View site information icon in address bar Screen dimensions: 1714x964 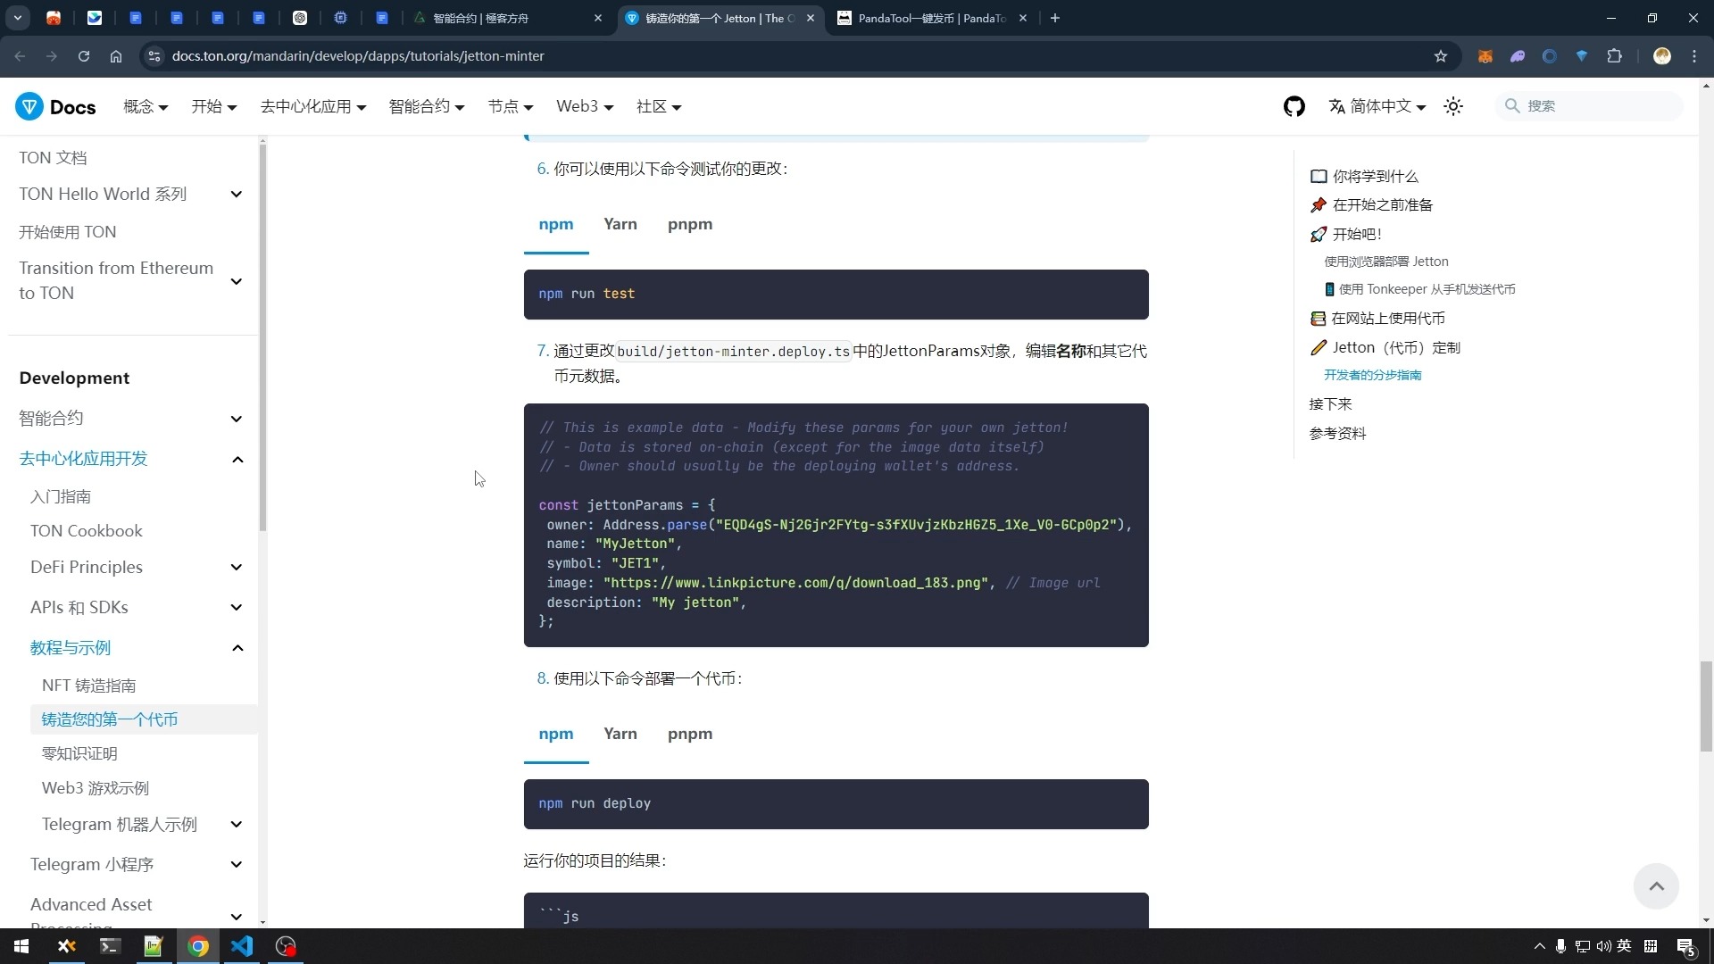point(154,56)
